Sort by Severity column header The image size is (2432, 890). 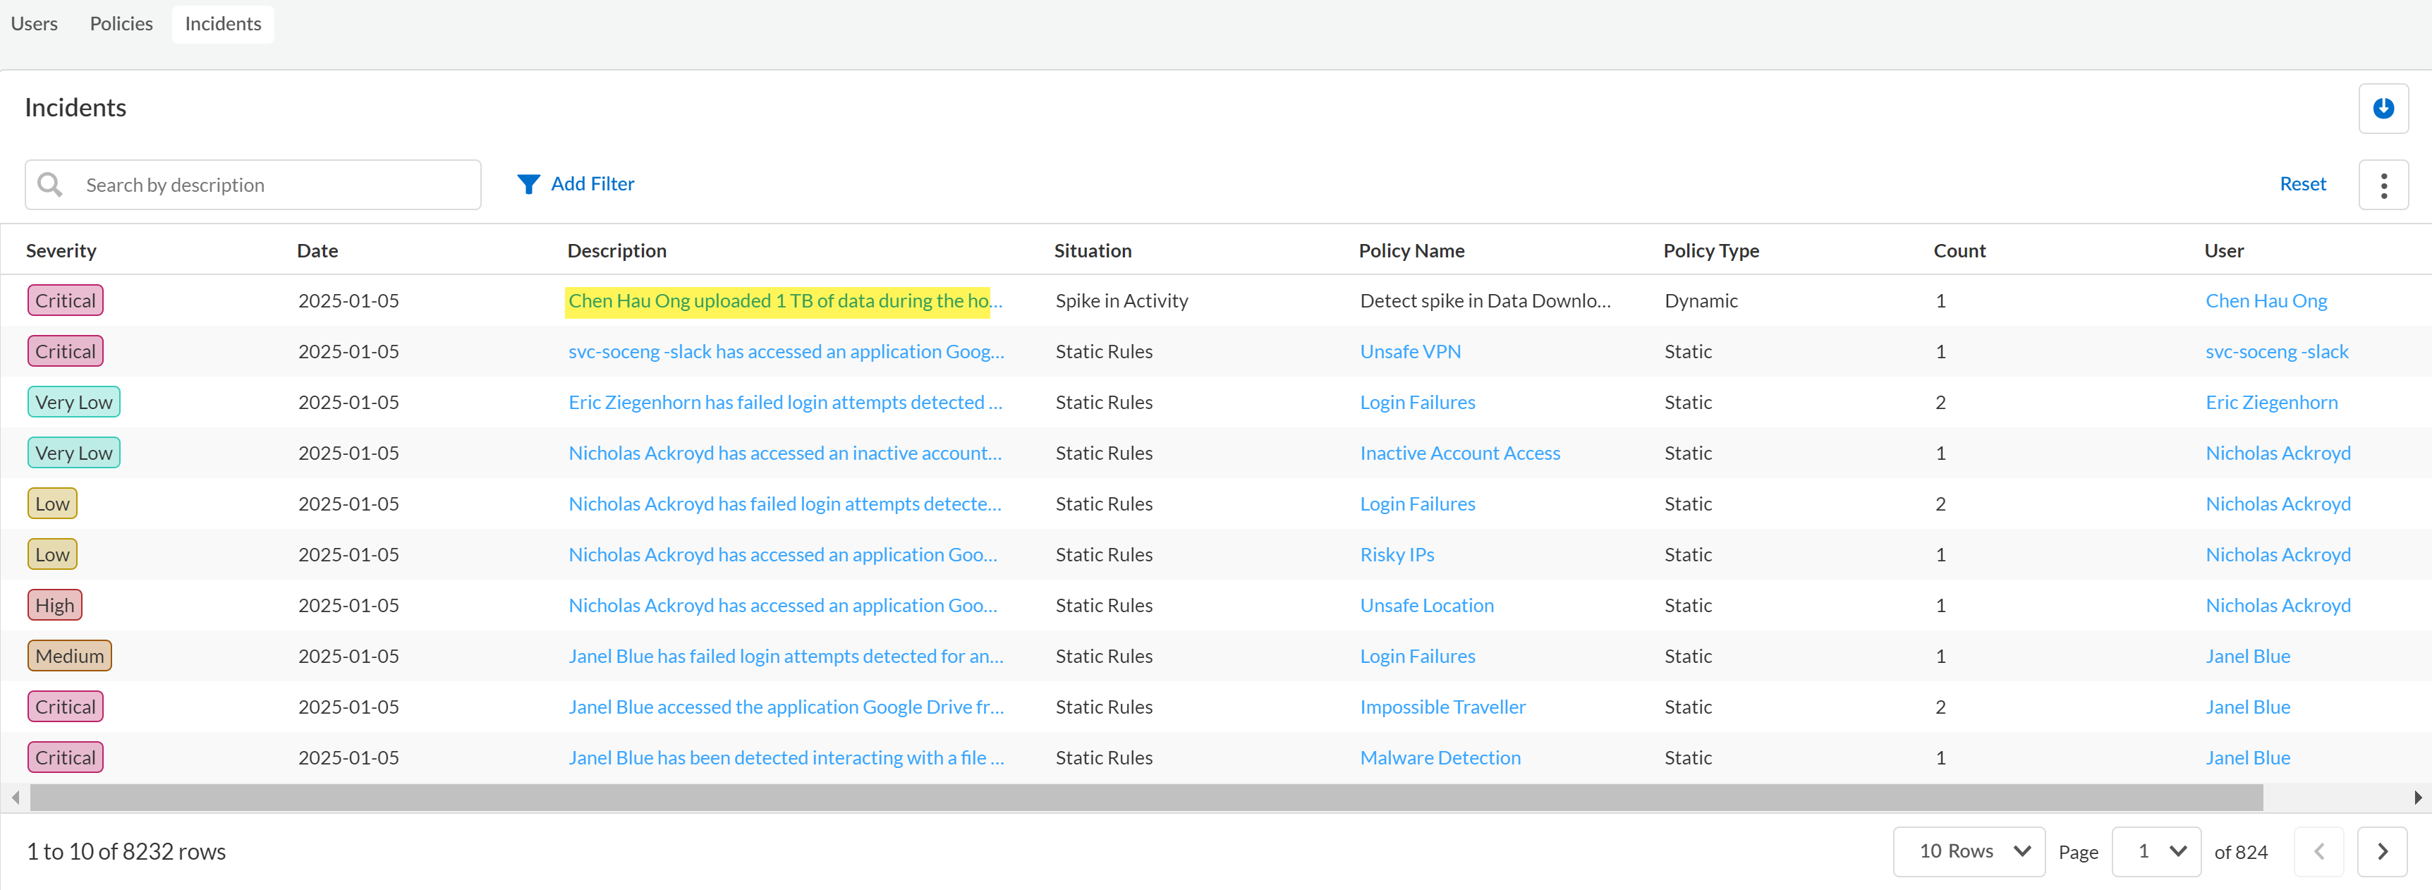point(61,251)
